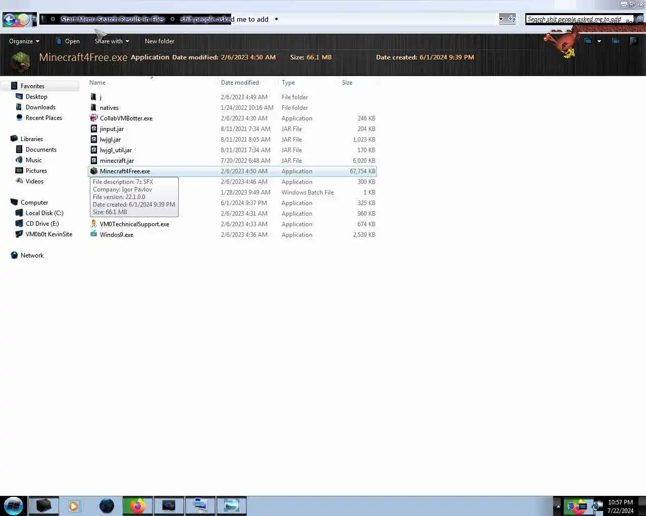Image resolution: width=646 pixels, height=516 pixels.
Task: Click the '6/1/2024 9:37 PM' date cell
Action: point(244,203)
